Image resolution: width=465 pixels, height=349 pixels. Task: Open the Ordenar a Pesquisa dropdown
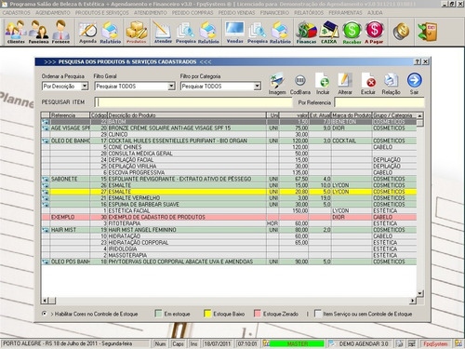pyautogui.click(x=85, y=87)
